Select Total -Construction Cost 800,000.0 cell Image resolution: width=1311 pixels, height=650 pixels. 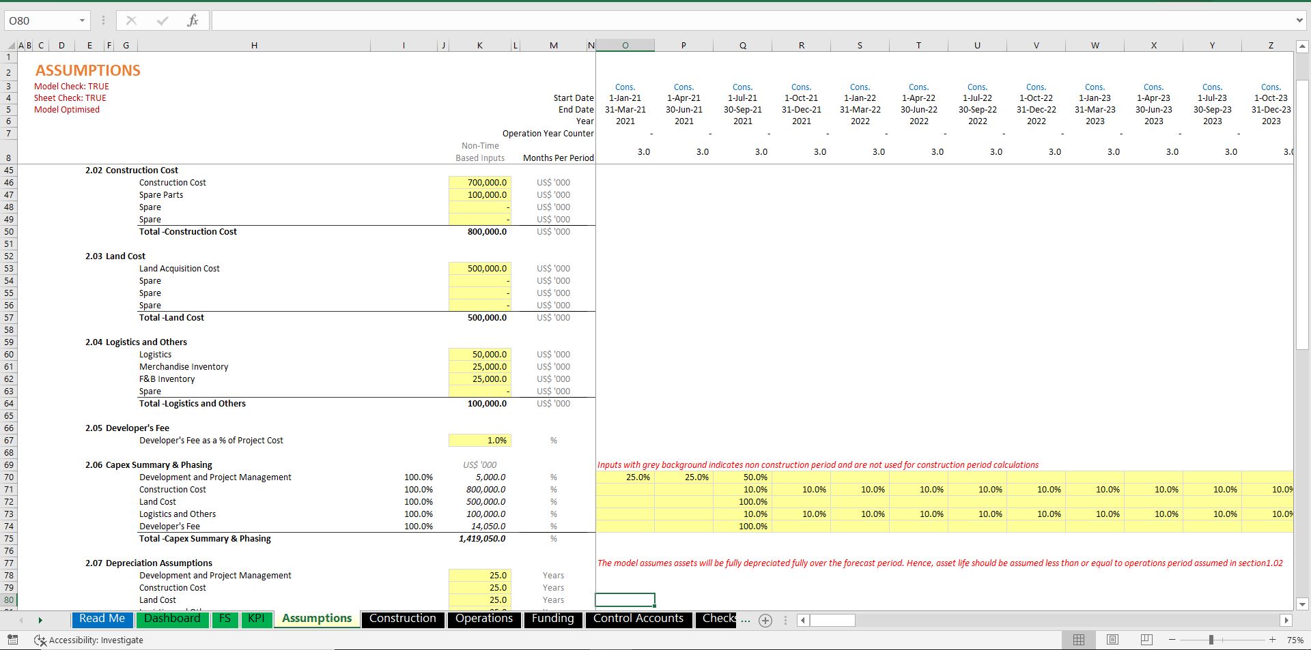coord(480,232)
